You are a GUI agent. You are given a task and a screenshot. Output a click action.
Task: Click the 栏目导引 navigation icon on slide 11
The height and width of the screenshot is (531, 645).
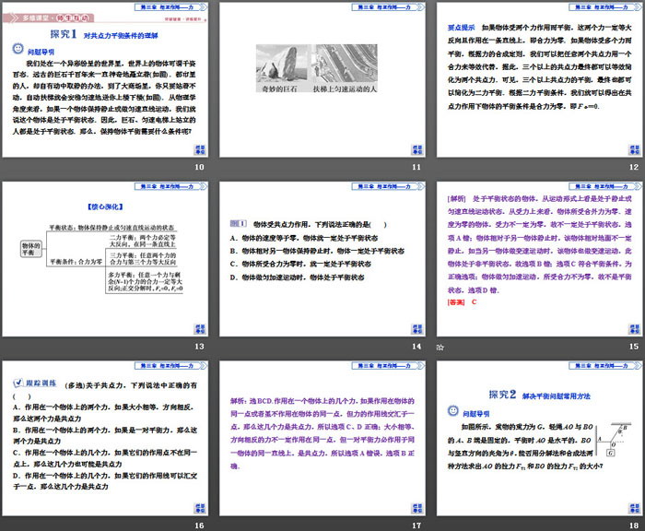point(417,150)
